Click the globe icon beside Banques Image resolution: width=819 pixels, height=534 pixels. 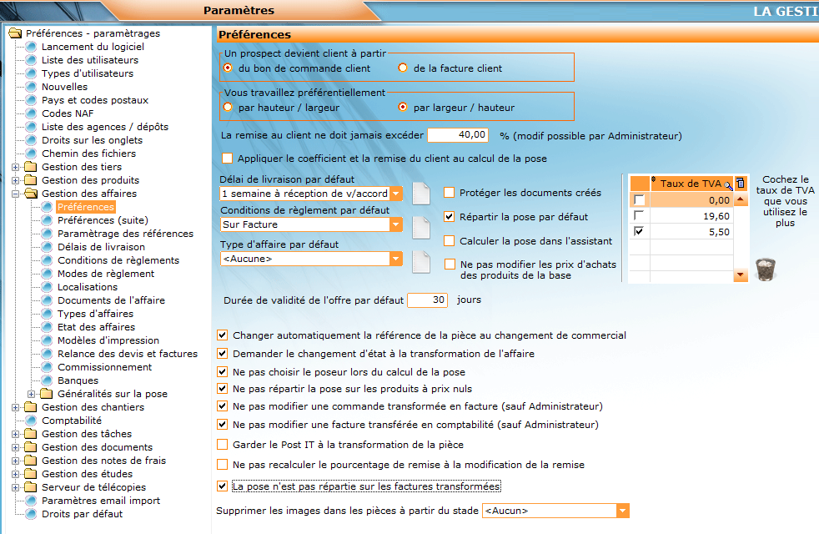pos(47,380)
